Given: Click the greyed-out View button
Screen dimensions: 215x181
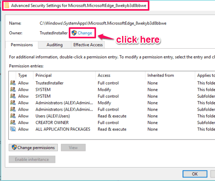Looking at the screenshot, I should 73,147.
